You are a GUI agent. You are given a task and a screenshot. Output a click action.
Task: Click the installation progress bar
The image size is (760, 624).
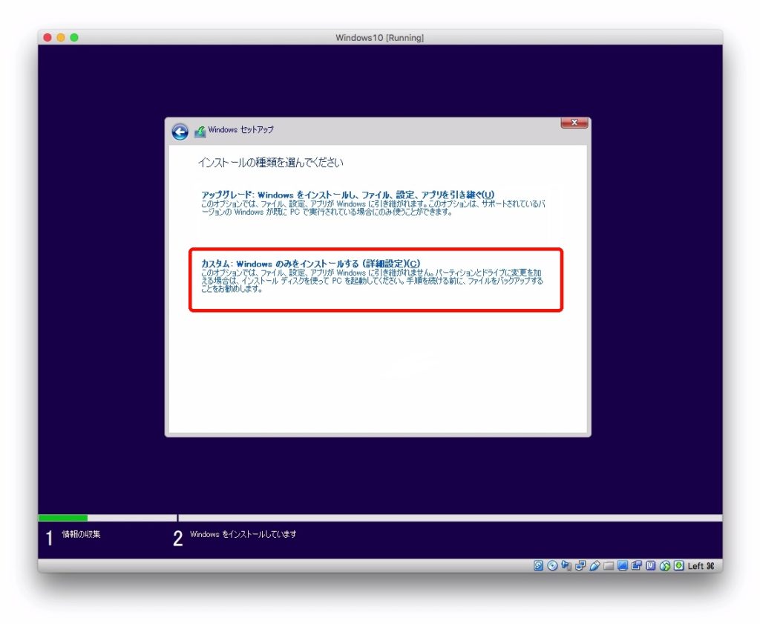(380, 518)
